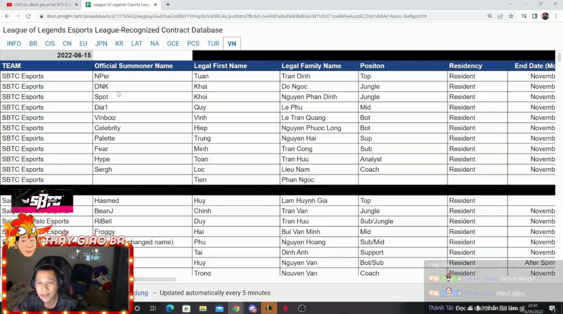Select summoner name NPer cell
563x314 pixels.
click(142, 76)
